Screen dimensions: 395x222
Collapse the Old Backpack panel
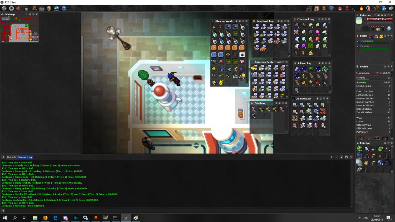[324, 99]
